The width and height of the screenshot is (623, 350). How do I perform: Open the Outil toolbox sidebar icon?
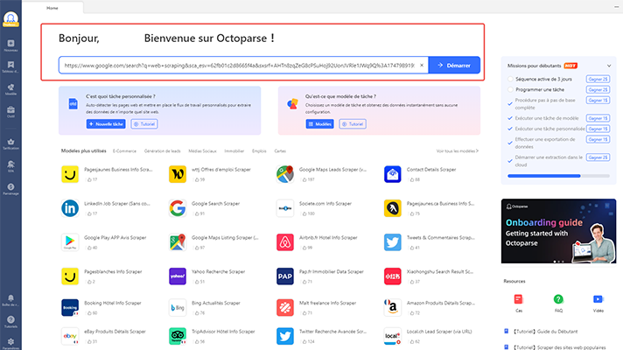10,109
